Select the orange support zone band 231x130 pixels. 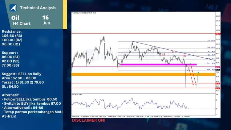pyautogui.click(x=143, y=74)
